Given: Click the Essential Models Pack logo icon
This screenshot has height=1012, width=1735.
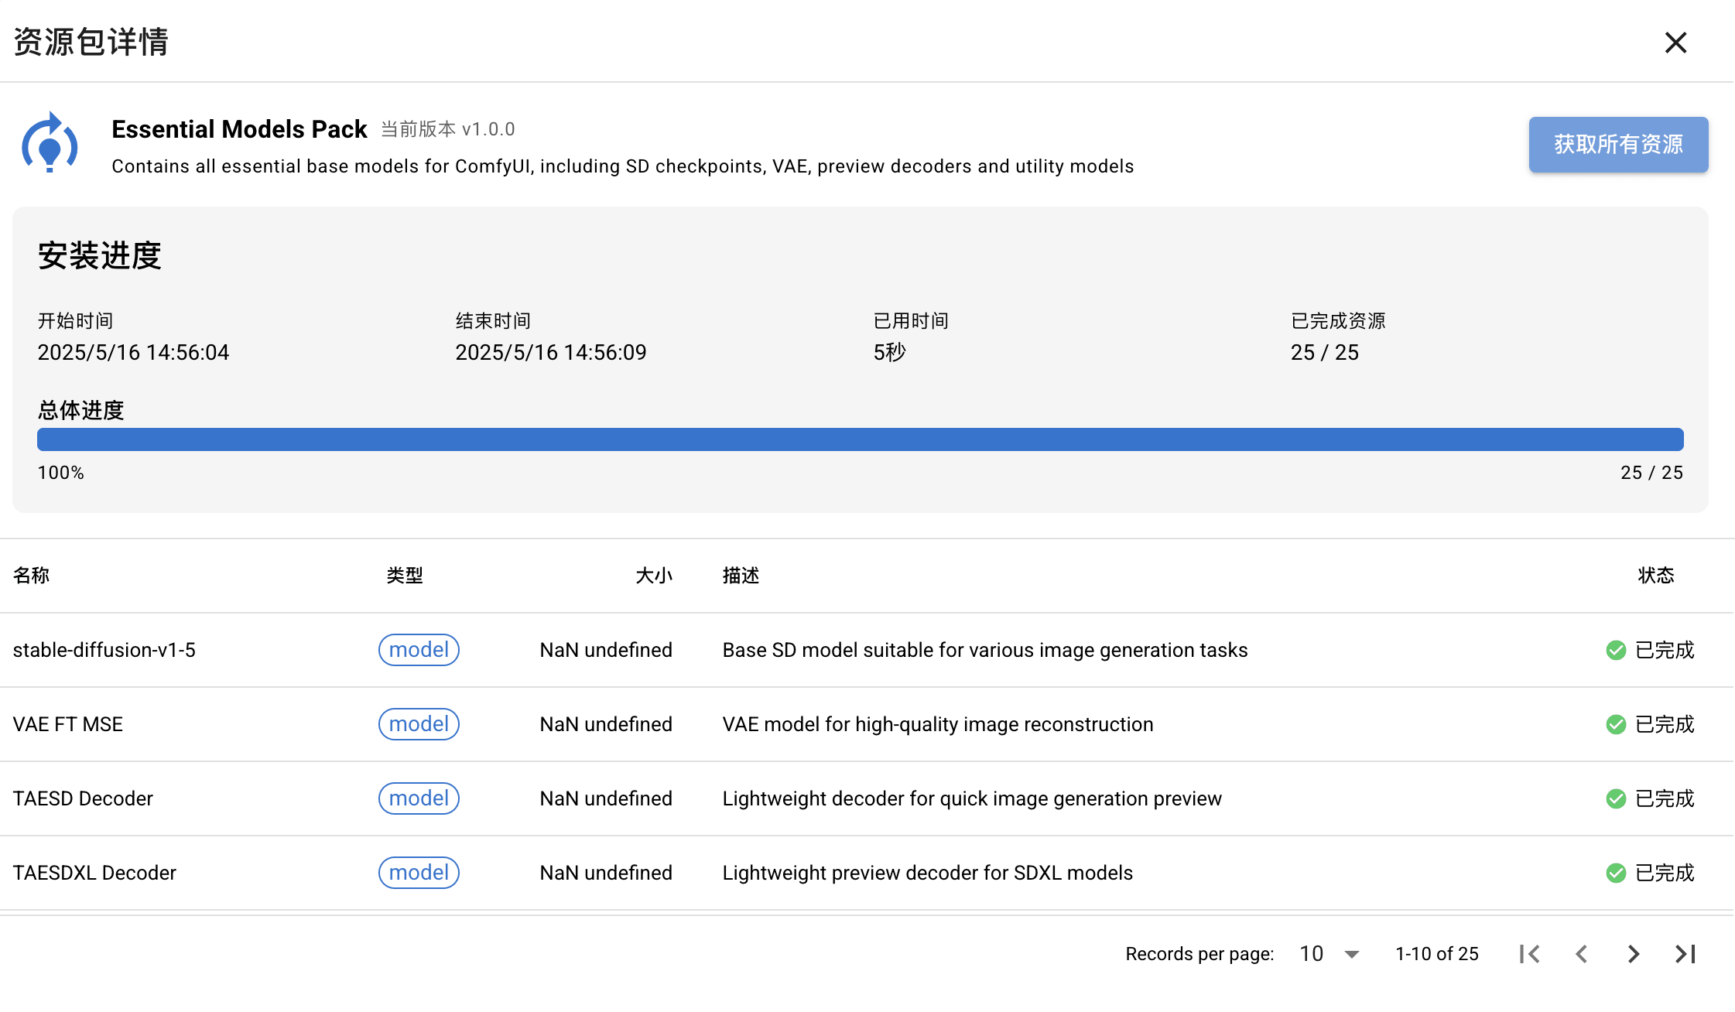Looking at the screenshot, I should [x=50, y=143].
